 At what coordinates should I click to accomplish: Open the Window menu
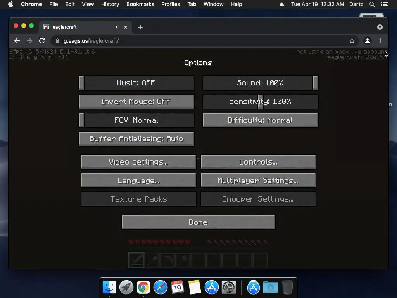click(214, 4)
